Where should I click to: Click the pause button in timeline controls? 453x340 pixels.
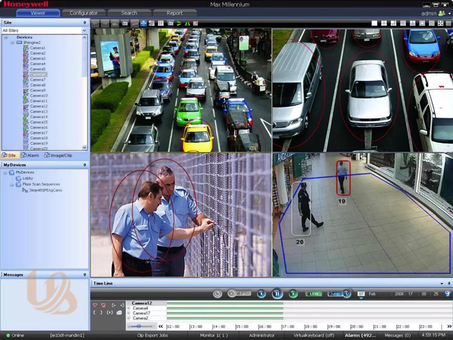277,294
